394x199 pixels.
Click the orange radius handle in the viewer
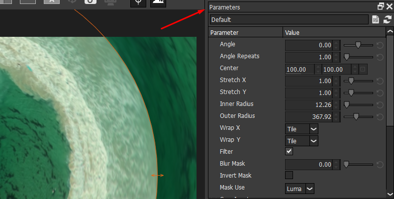[x=158, y=176]
